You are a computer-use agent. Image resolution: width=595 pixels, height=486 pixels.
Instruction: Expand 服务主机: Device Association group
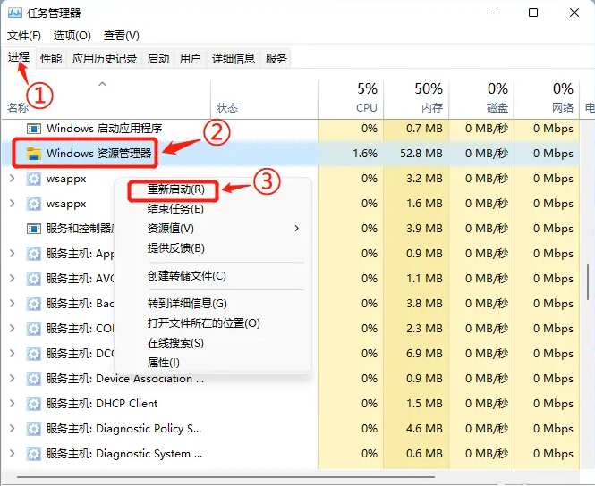(13, 379)
